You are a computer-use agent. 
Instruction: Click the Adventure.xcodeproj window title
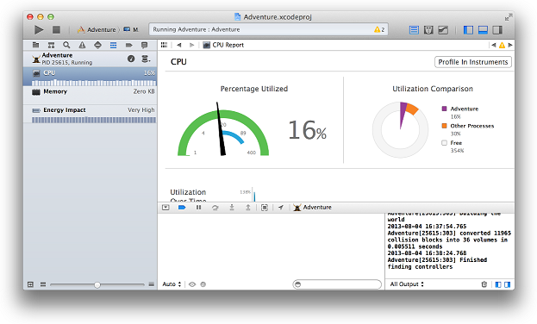click(278, 16)
